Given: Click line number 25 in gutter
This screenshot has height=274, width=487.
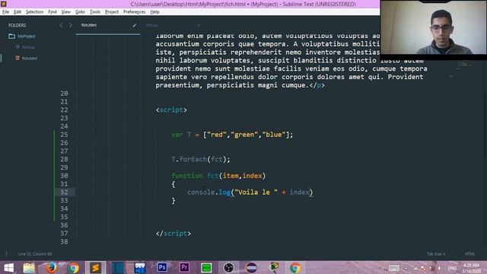Looking at the screenshot, I should tap(64, 135).
